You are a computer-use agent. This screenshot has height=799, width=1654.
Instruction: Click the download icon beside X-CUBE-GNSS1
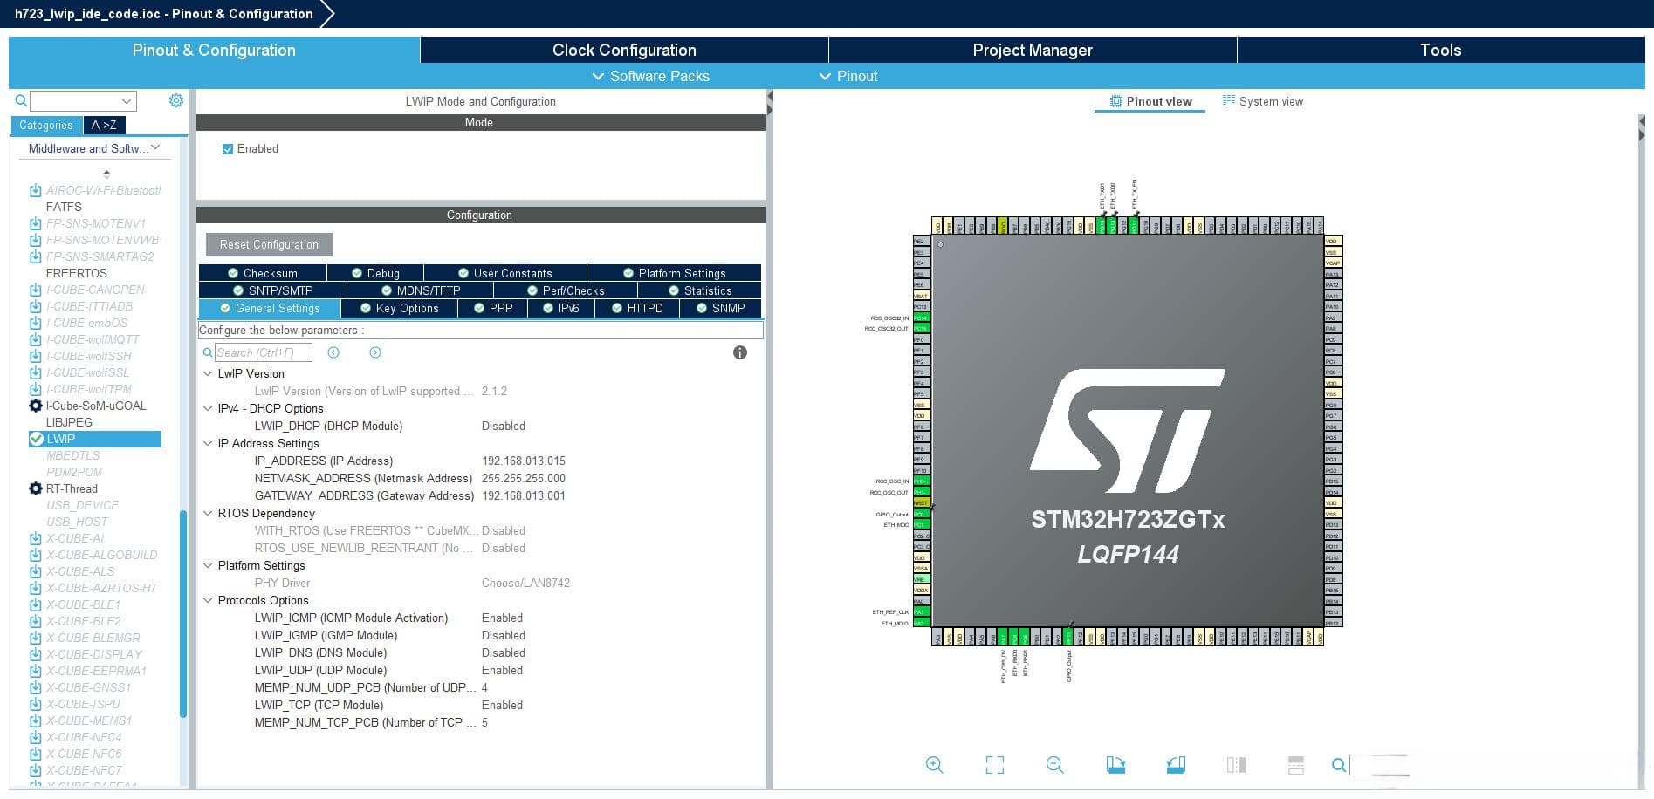click(36, 687)
